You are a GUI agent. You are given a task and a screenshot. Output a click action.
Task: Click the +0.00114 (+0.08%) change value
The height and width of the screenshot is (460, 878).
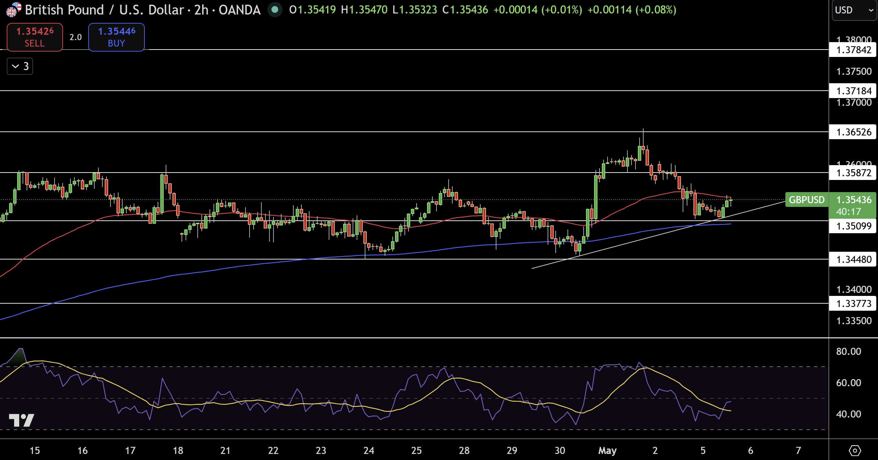[x=632, y=10]
